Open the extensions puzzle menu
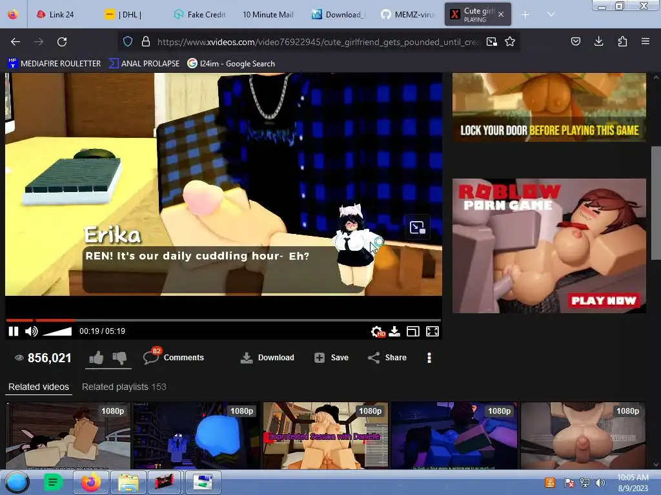Screen dimensions: 661x495 (x=622, y=41)
